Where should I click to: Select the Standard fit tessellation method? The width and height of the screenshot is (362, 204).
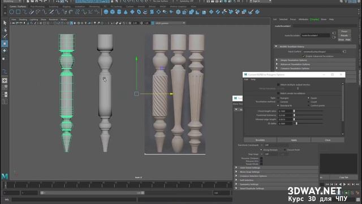278,105
